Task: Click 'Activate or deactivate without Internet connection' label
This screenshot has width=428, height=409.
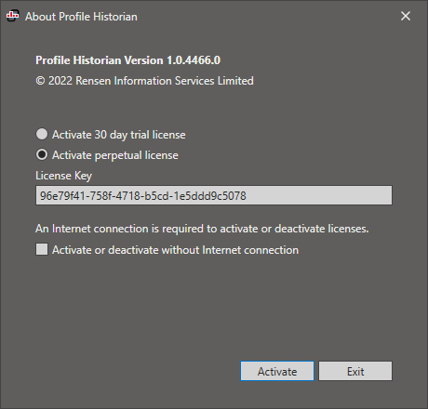Action: click(175, 250)
